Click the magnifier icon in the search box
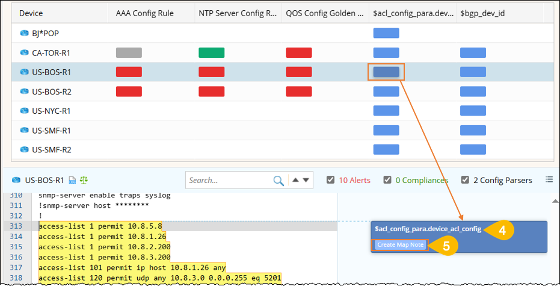Image resolution: width=560 pixels, height=286 pixels. [278, 180]
